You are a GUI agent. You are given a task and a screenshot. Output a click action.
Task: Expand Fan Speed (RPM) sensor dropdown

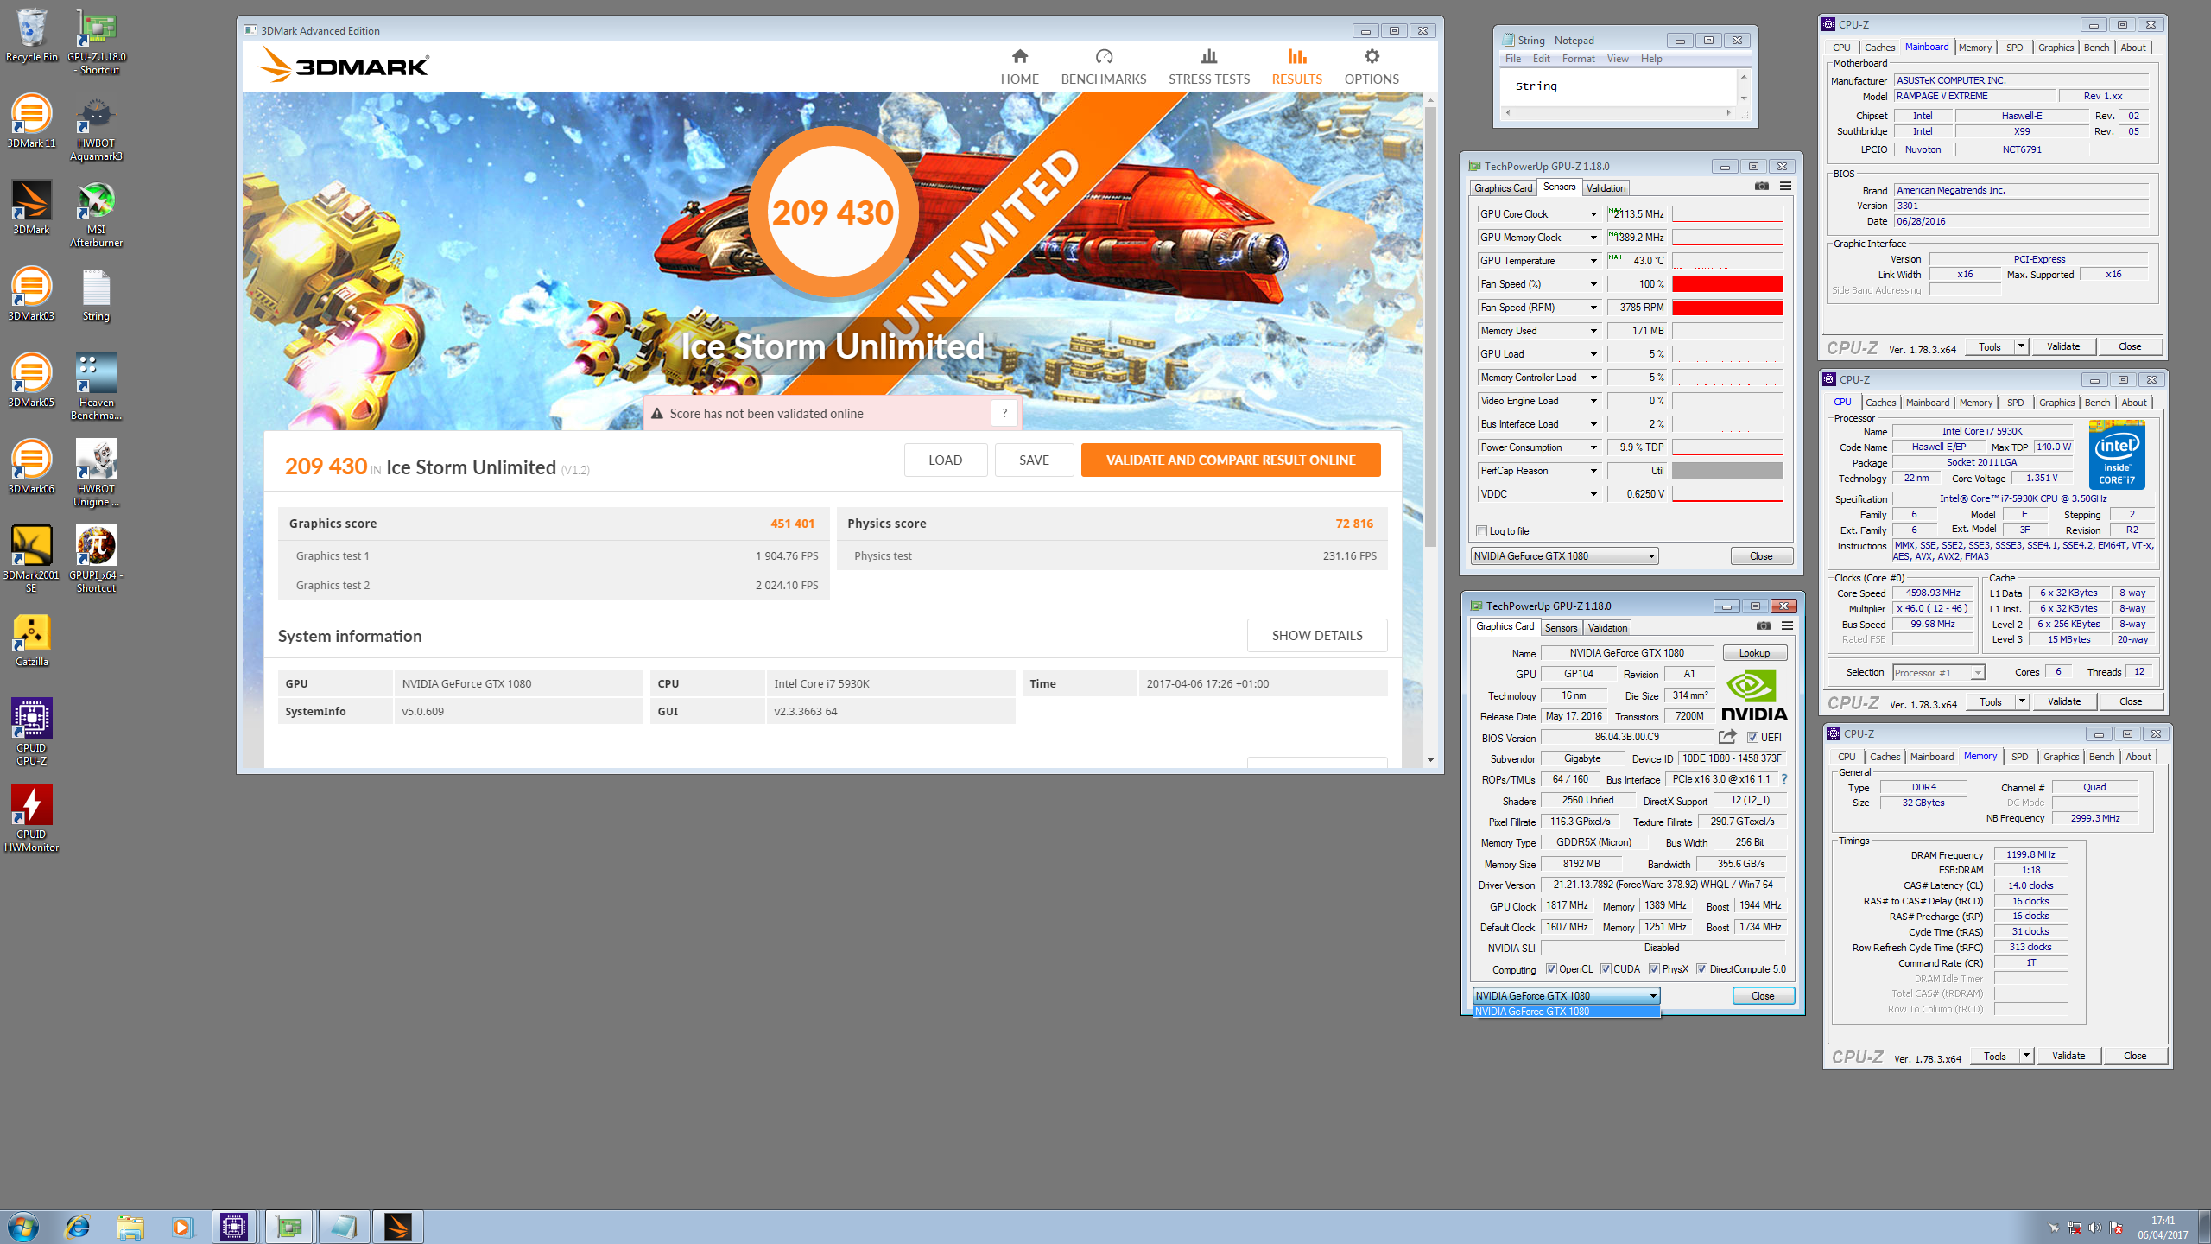1593,308
